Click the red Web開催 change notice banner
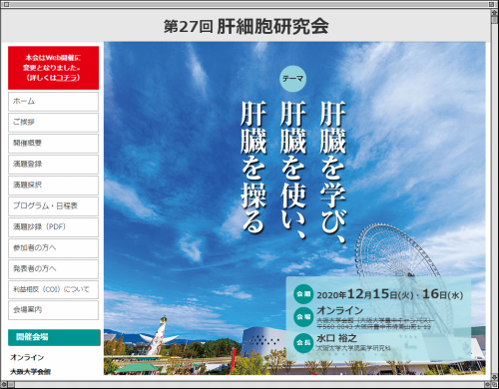The height and width of the screenshot is (389, 499). click(53, 68)
